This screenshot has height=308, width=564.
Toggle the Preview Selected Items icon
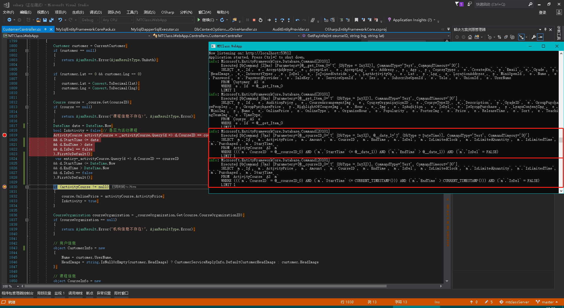point(541,37)
